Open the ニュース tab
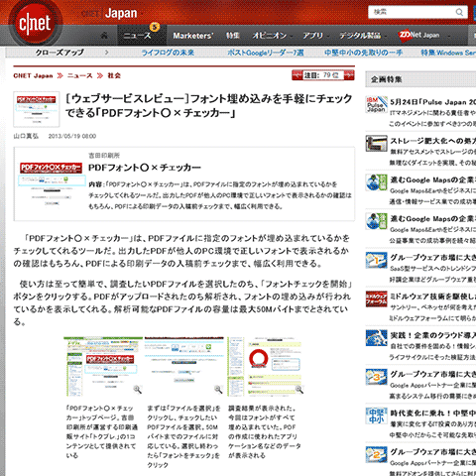 [142, 35]
